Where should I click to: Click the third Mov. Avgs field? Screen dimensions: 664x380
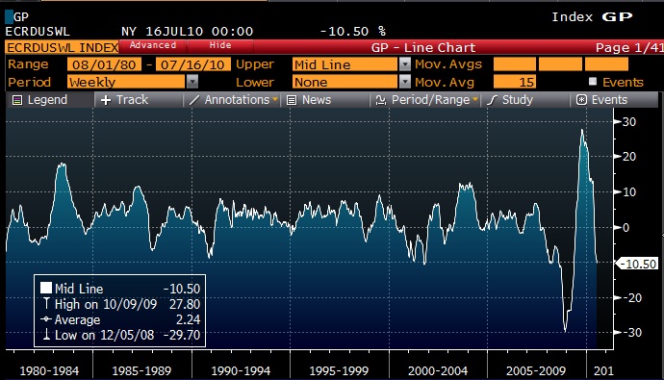tap(606, 64)
